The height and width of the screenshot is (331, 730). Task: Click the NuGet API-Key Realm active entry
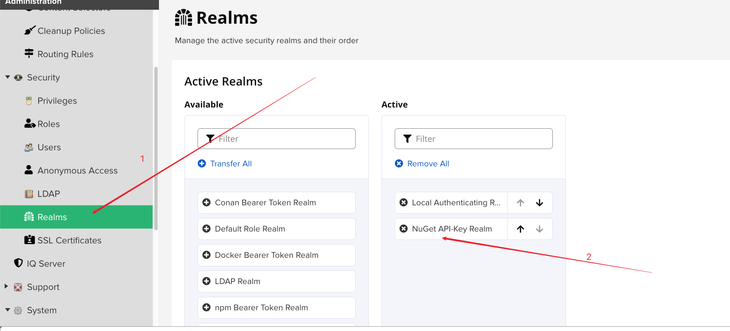click(451, 229)
